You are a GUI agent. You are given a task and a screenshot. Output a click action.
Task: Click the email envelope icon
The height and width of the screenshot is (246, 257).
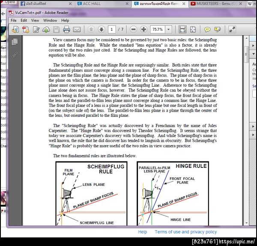77,30
